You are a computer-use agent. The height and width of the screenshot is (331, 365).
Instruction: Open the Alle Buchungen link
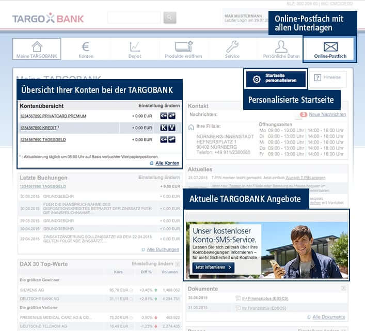[x=163, y=249]
